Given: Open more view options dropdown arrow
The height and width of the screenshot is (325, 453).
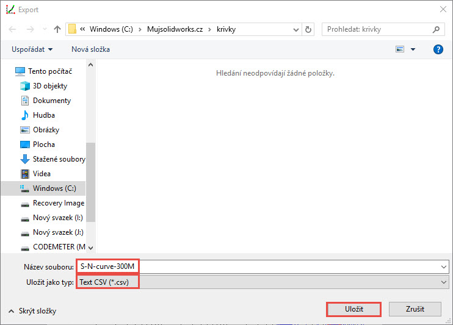Looking at the screenshot, I should tap(413, 49).
